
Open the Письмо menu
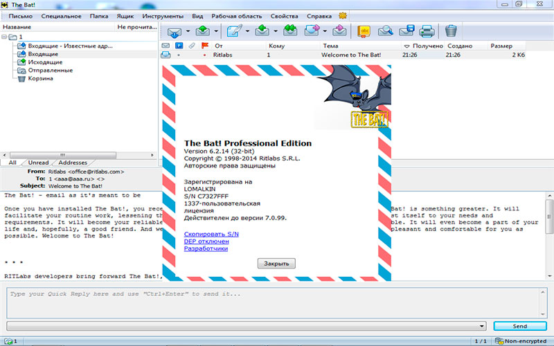21,16
